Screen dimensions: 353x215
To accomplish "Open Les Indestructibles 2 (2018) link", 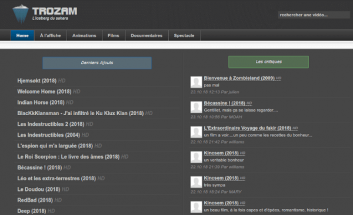I will [51, 124].
